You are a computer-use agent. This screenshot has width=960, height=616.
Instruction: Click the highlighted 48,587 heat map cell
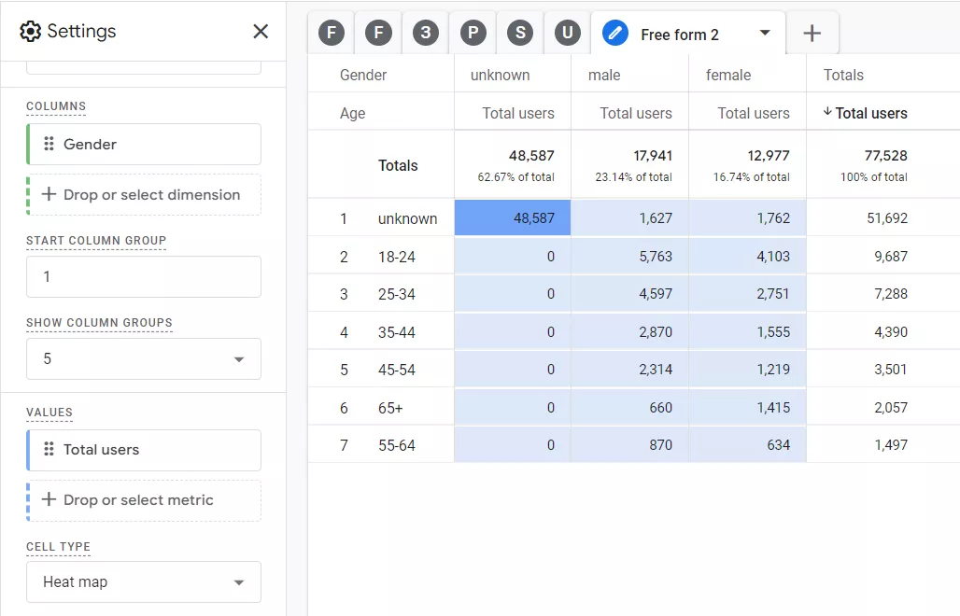pos(513,217)
